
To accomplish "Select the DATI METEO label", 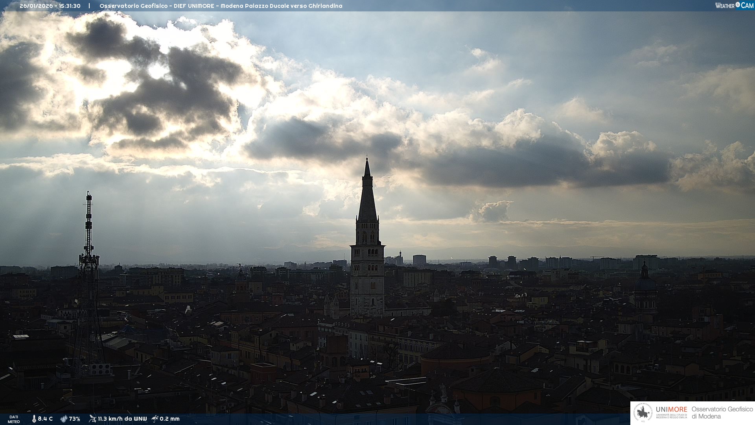I will [14, 419].
